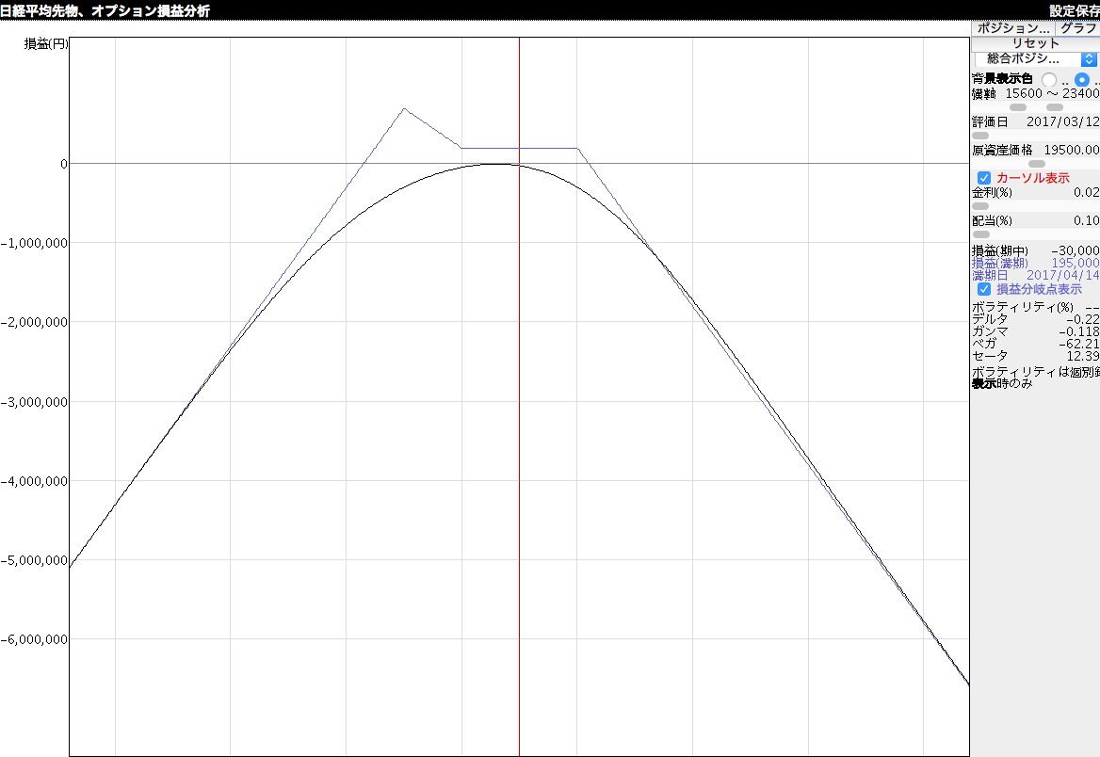Screen dimensions: 1100x757
Task: Select the first 背景表示色 radio button
Action: pos(1049,80)
